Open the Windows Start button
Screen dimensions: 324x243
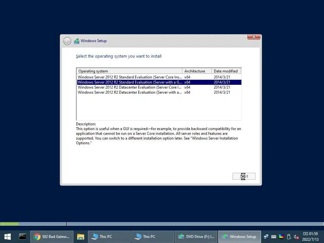[x=8, y=237]
